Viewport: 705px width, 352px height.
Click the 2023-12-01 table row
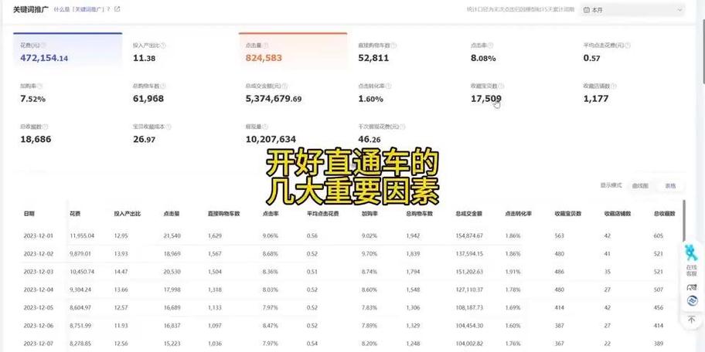point(348,235)
